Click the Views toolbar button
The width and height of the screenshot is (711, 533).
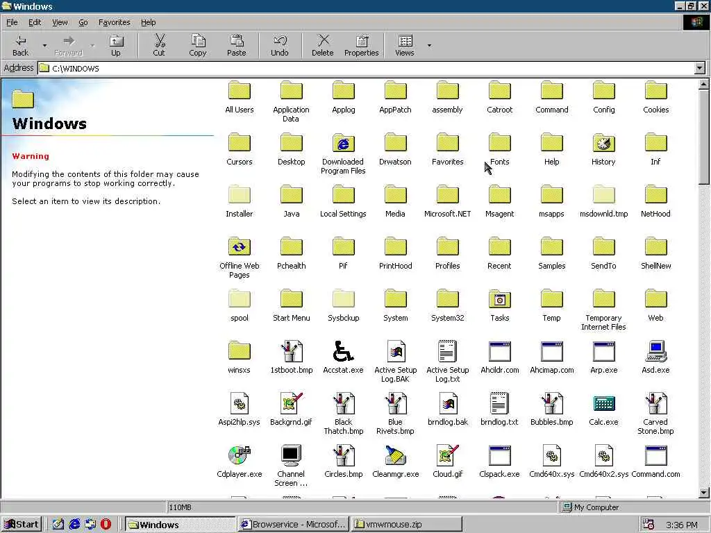coord(405,45)
